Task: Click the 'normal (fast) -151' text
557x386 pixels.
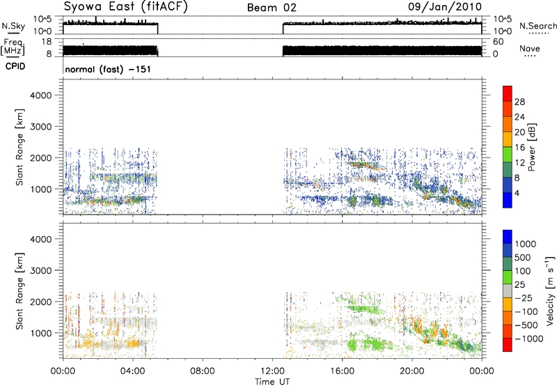Action: [108, 69]
